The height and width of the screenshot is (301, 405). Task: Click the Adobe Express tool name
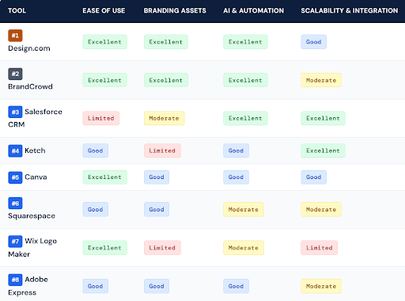[x=28, y=286]
